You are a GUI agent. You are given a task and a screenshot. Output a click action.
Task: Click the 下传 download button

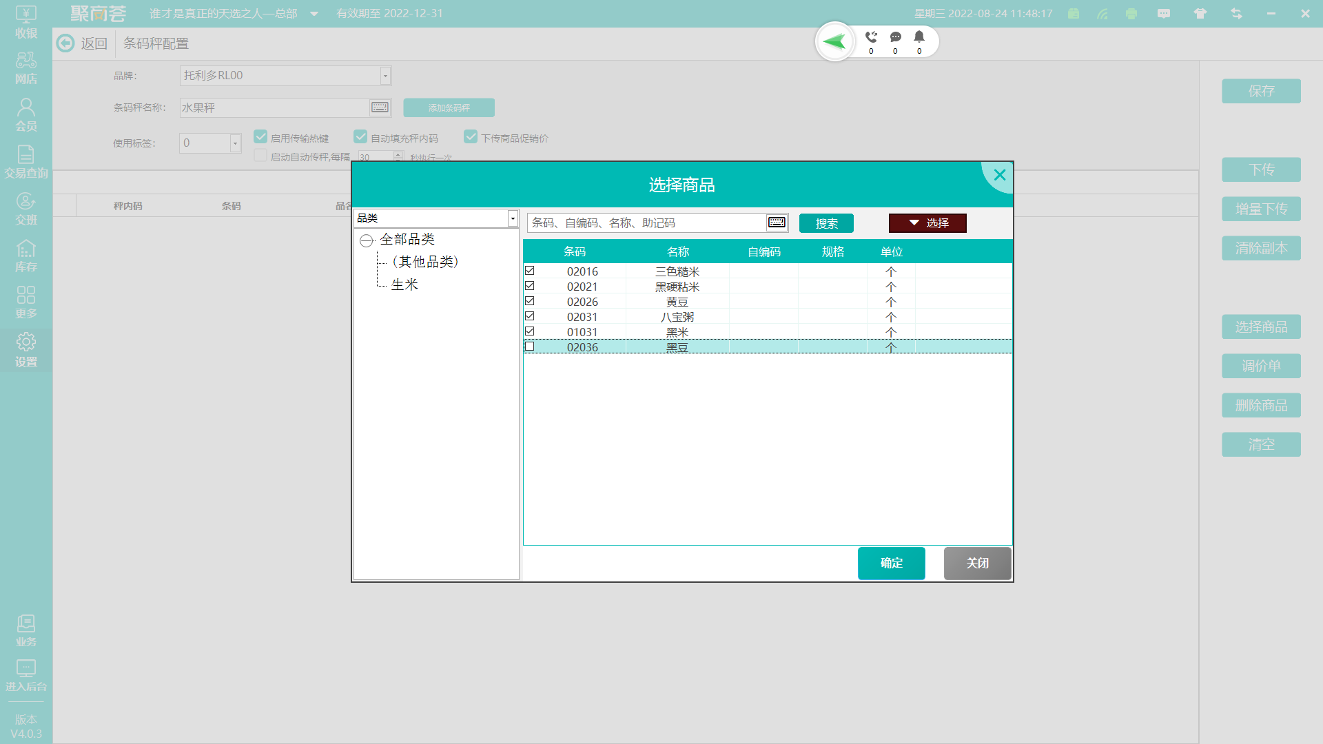[x=1261, y=169]
